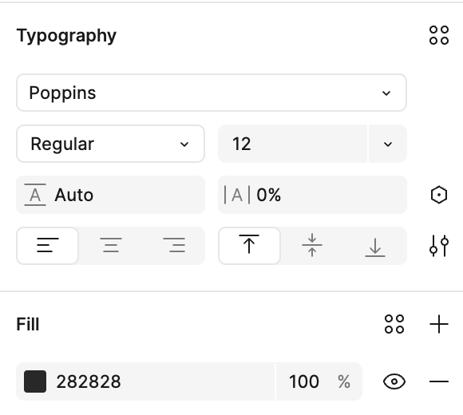The image size is (463, 415).
Task: Click the letter spacing icon beside 0%
Action: [x=237, y=195]
